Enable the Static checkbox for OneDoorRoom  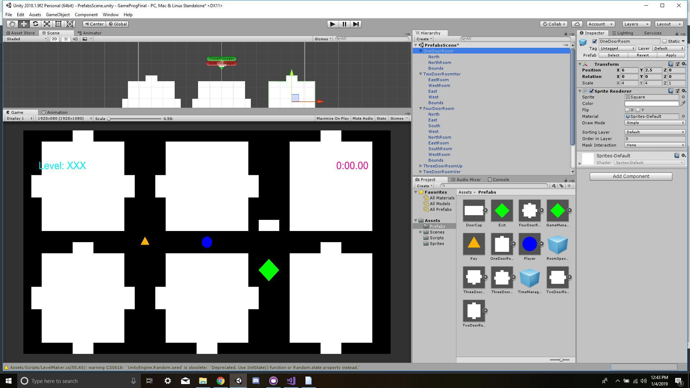[x=664, y=41]
